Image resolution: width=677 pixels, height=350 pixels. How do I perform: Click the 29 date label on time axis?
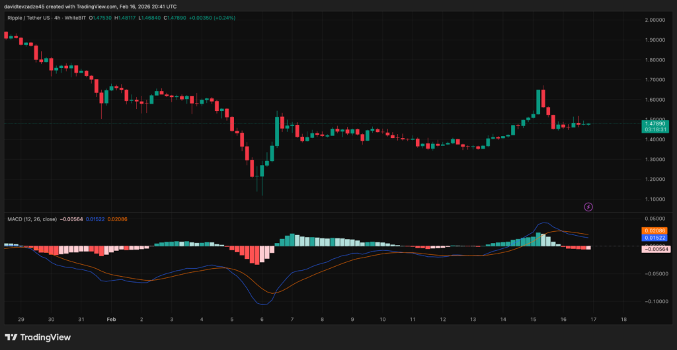[x=21, y=319]
